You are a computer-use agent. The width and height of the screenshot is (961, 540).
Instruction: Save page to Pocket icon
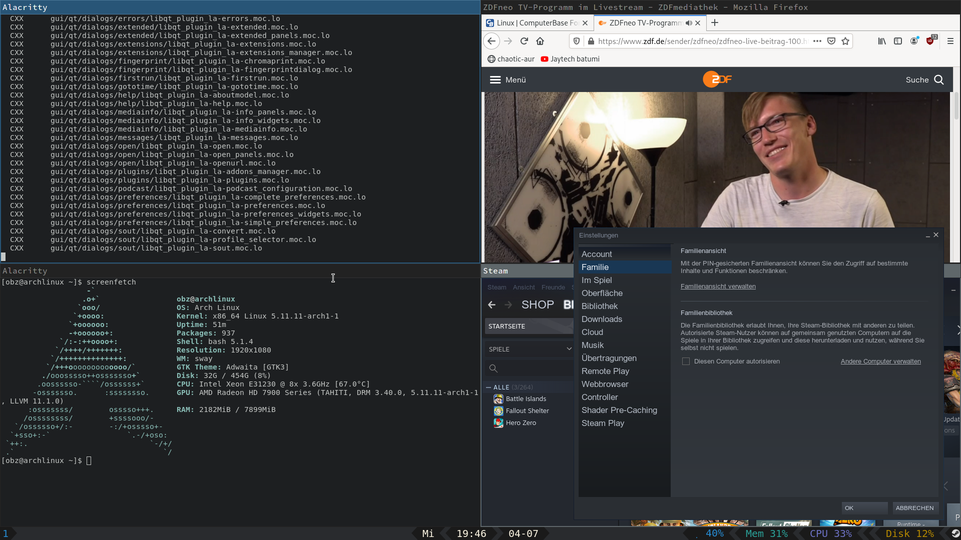coord(831,41)
